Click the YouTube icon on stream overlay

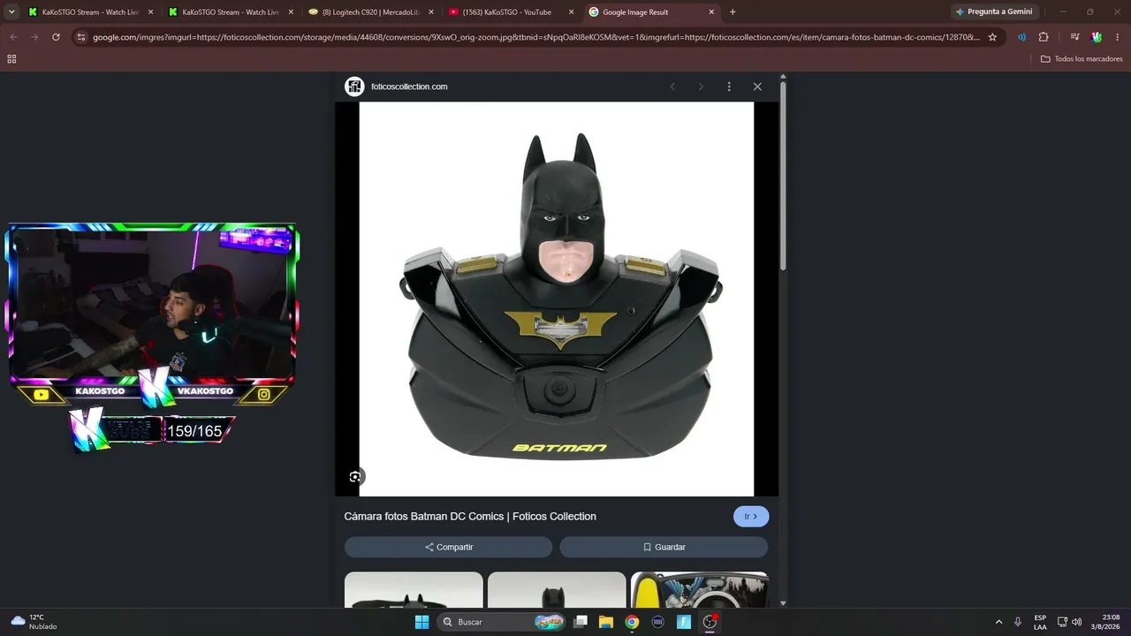point(41,395)
